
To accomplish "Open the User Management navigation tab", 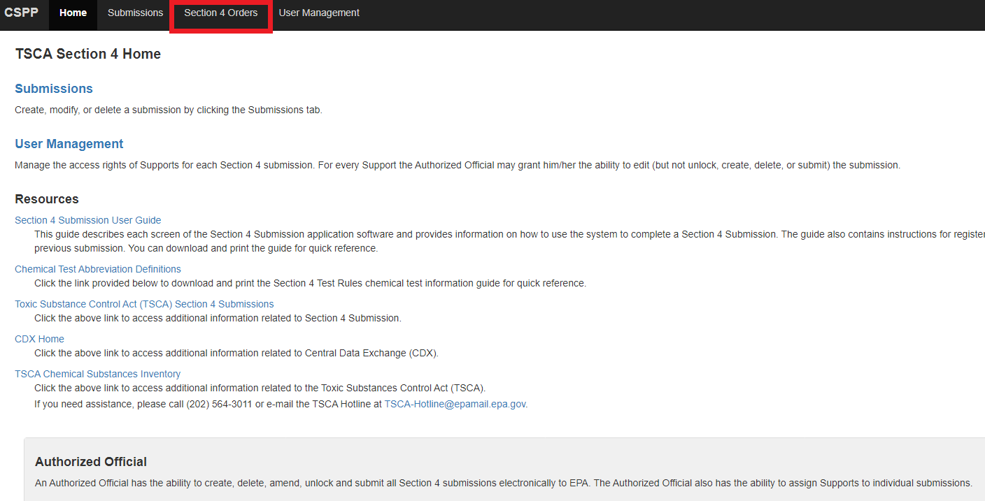I will tap(319, 13).
